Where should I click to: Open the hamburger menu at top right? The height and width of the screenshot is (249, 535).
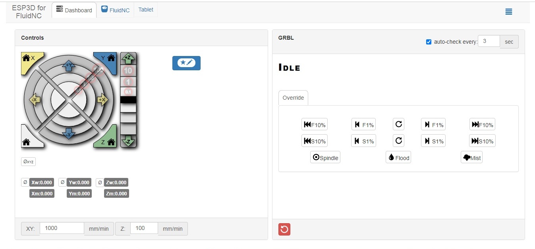click(x=508, y=12)
